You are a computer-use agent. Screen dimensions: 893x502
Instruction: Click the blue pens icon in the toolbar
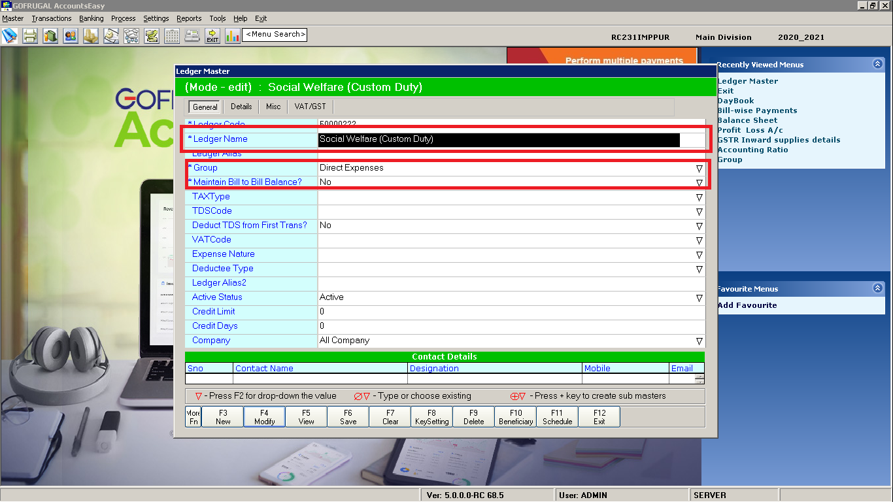pos(10,35)
